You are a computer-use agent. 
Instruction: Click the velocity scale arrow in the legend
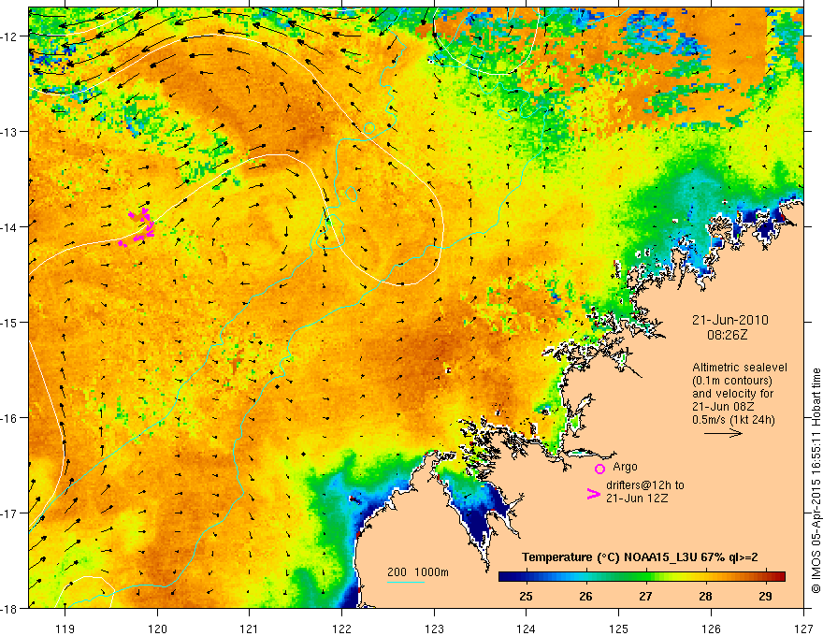click(723, 433)
